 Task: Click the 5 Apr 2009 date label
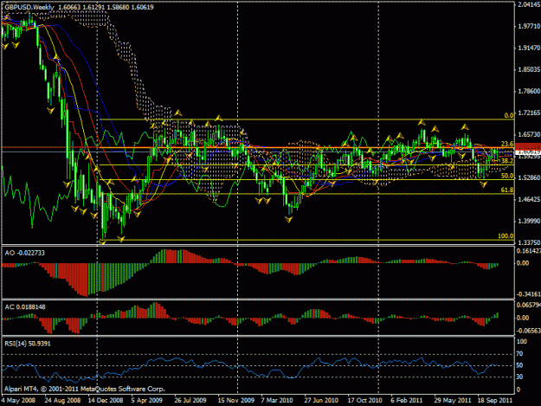(x=146, y=401)
